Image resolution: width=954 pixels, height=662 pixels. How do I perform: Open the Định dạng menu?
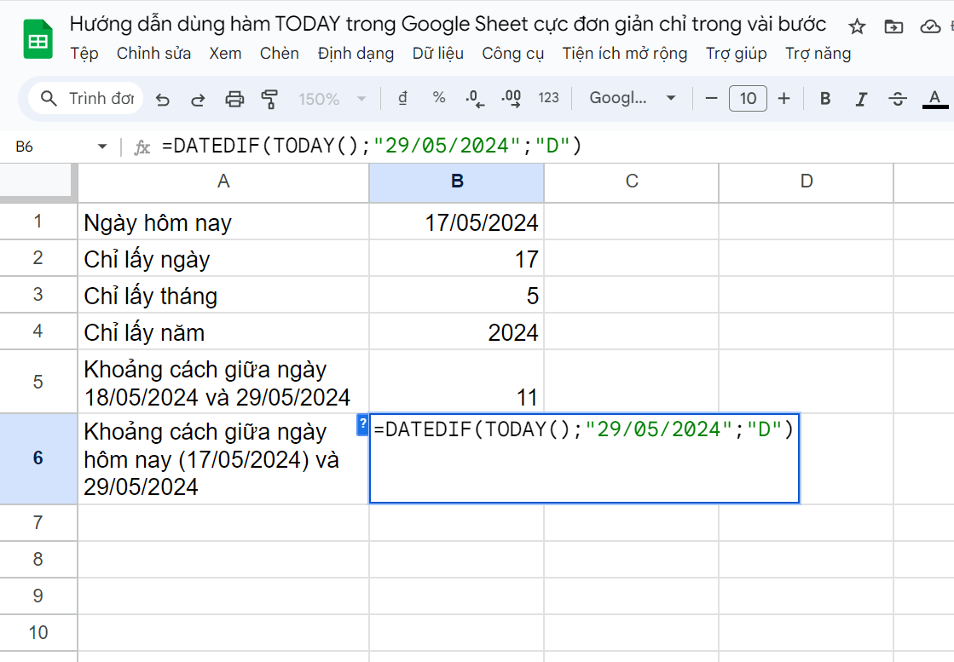click(356, 54)
